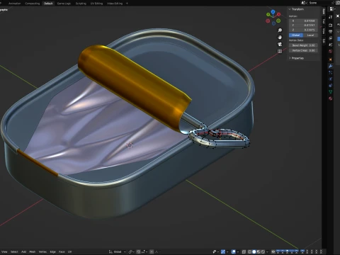Switch to the Video Editing workspace tab
Image resolution: width=340 pixels, height=255 pixels.
(x=115, y=4)
